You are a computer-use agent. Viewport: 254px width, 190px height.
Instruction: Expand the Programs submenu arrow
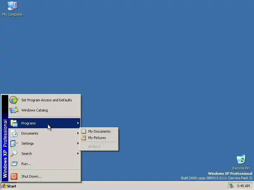[x=78, y=123]
